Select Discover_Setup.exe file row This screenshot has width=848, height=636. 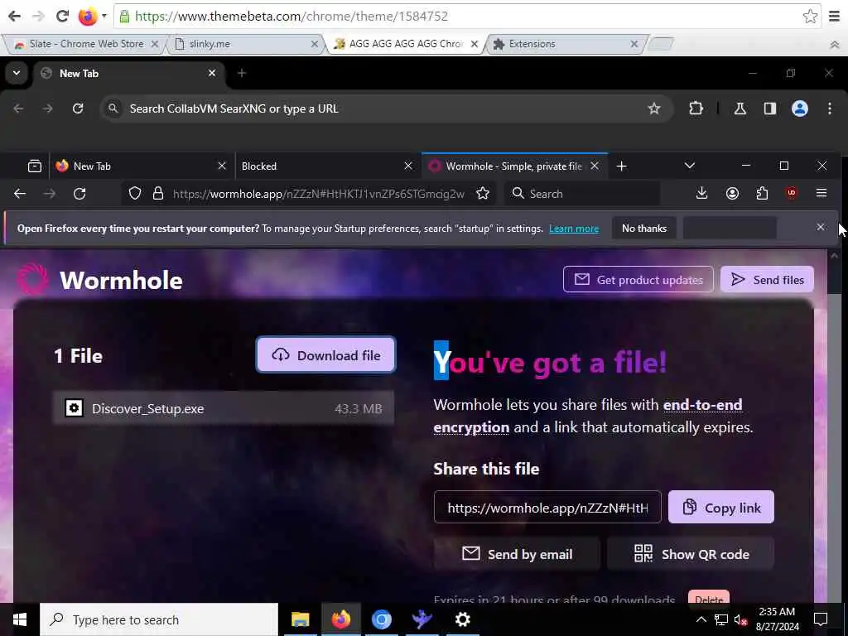tap(224, 408)
